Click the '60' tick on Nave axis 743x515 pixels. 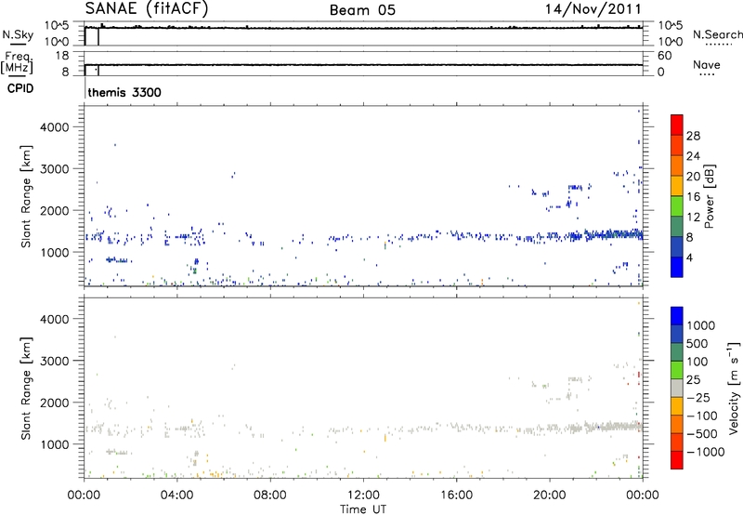tap(665, 56)
